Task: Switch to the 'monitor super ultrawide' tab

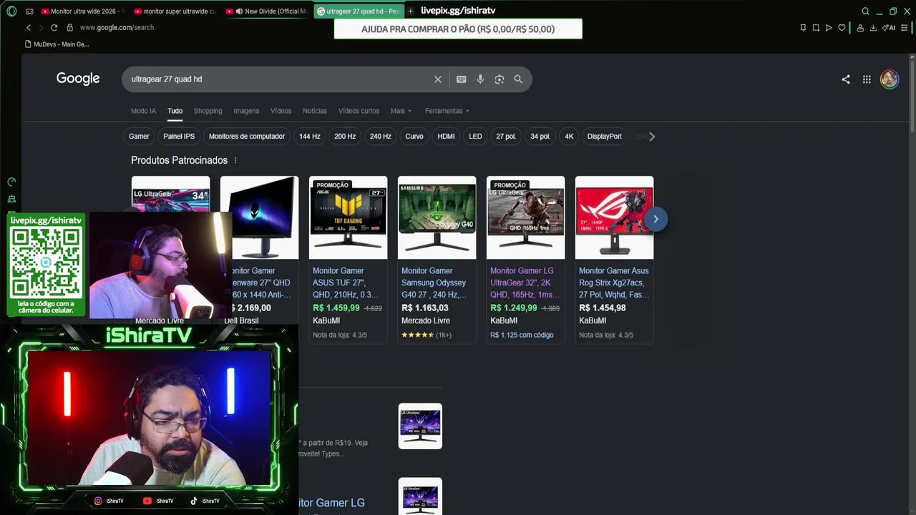Action: point(175,11)
